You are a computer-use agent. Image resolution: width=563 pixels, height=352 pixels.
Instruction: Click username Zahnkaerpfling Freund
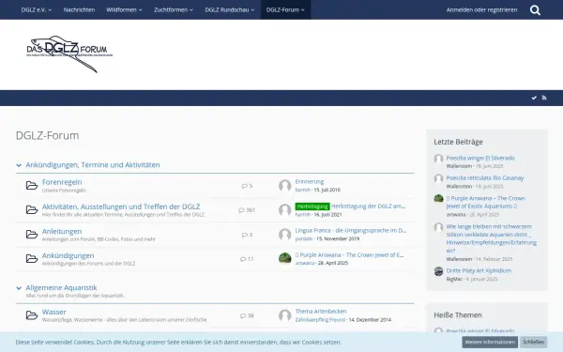click(320, 320)
